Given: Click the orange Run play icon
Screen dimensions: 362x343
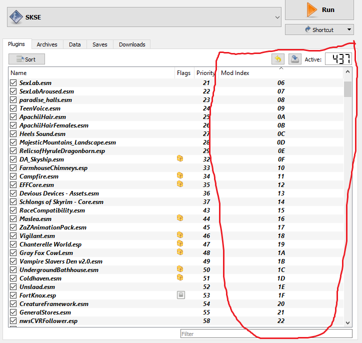Looking at the screenshot, I should 311,9.
